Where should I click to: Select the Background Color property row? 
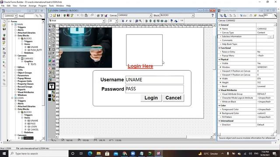click(246, 113)
